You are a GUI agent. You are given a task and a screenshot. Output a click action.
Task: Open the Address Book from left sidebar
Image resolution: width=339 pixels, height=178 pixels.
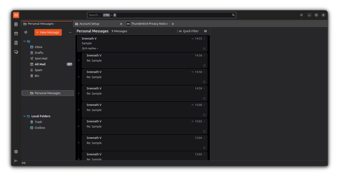[x=16, y=24]
